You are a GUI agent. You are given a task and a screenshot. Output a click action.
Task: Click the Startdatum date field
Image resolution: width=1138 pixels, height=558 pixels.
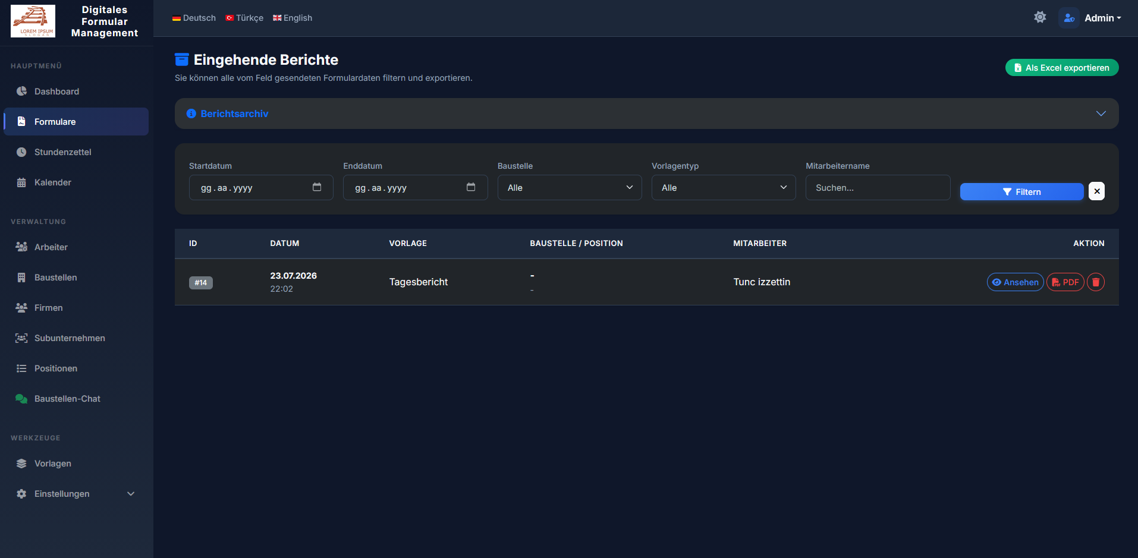tap(261, 187)
